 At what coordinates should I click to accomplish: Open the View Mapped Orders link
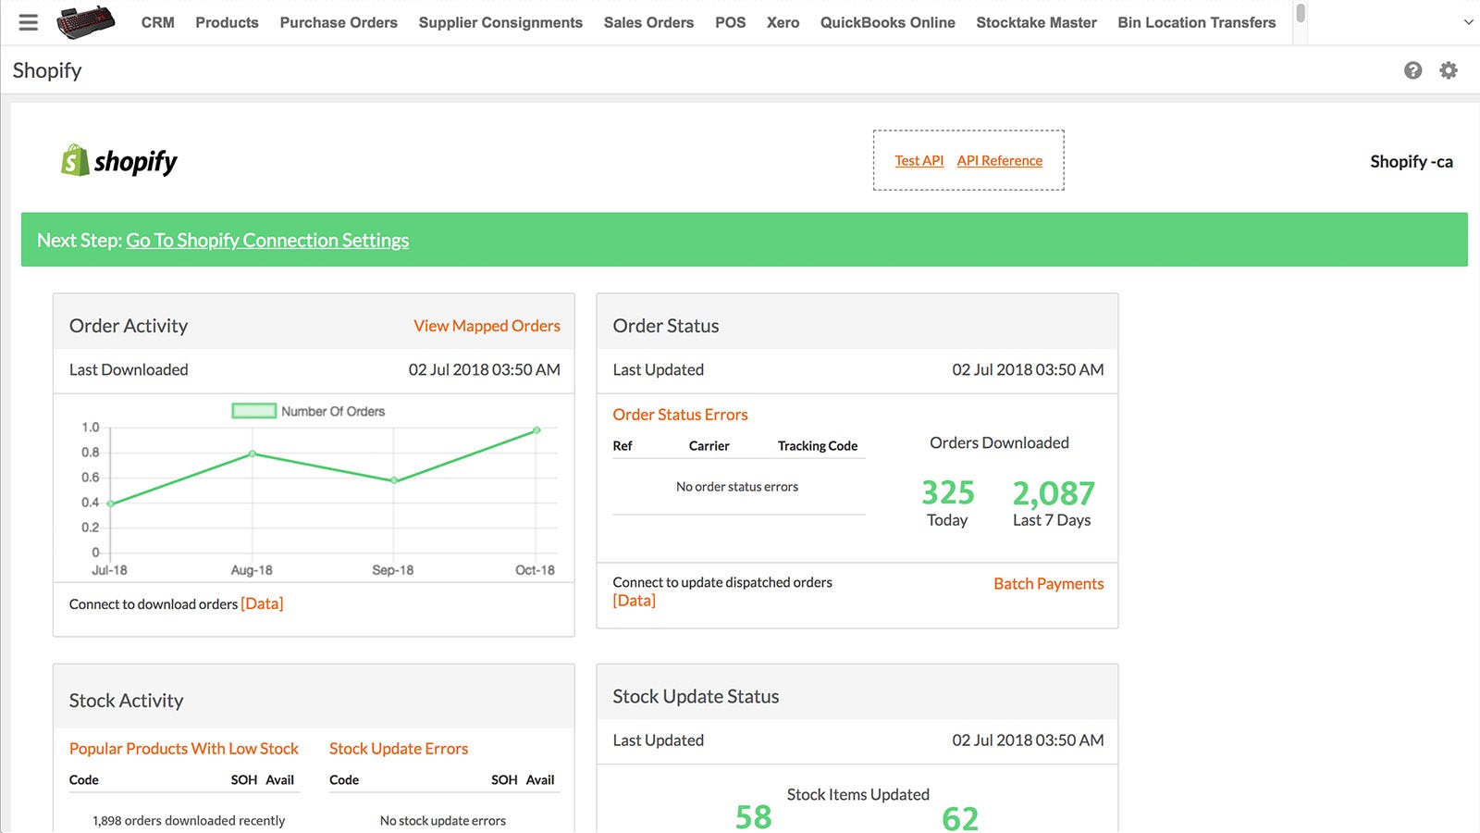point(487,326)
